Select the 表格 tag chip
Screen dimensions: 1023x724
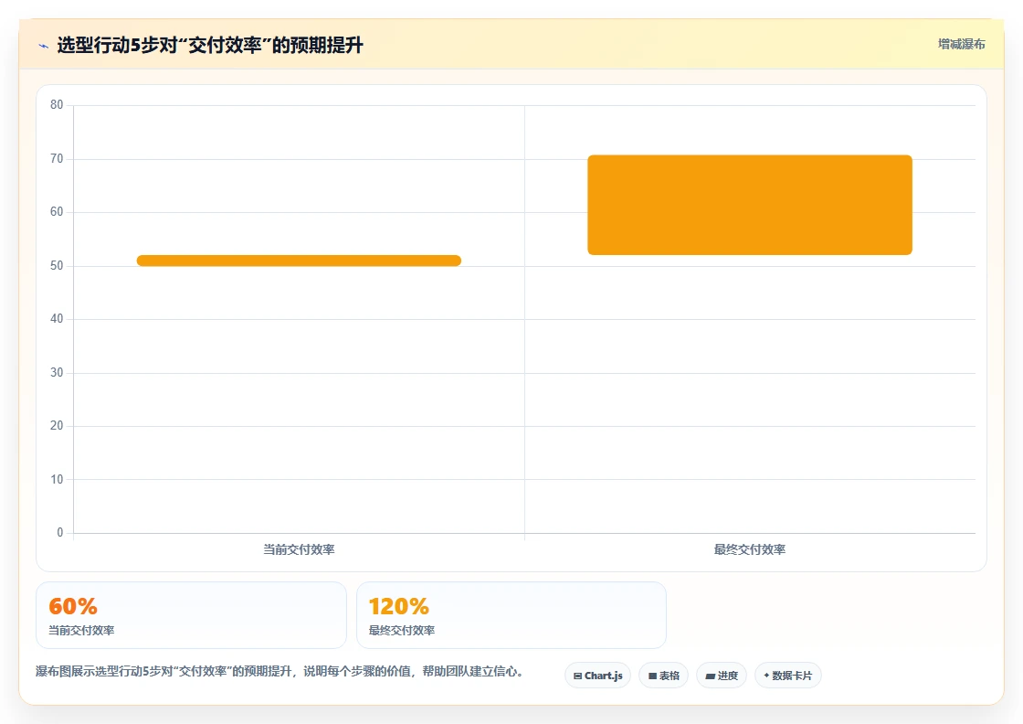[x=663, y=676]
